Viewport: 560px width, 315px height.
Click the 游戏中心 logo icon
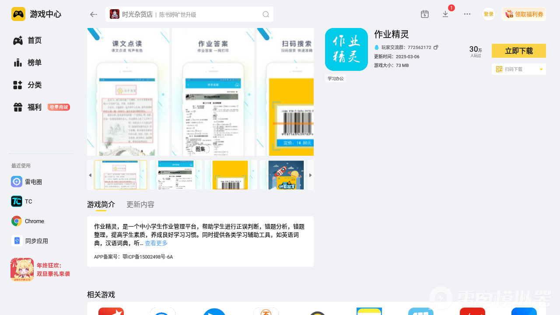point(18,14)
